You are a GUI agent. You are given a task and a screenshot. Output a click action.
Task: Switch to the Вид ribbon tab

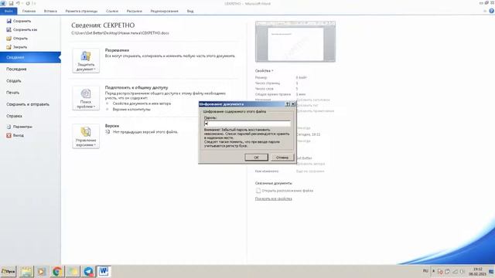[x=190, y=11]
